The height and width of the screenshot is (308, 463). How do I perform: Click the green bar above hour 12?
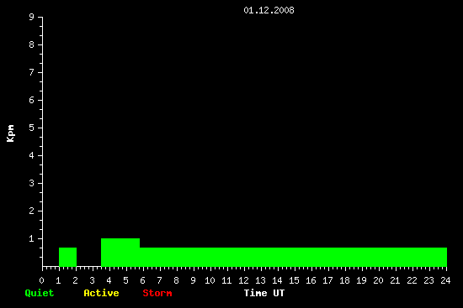(x=244, y=257)
